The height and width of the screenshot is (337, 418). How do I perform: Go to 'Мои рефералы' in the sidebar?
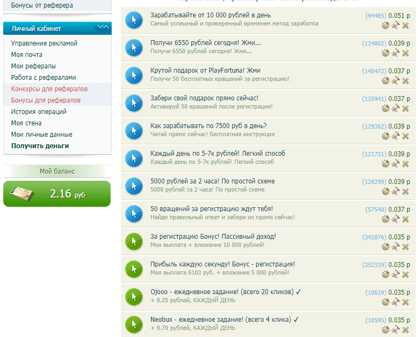point(34,66)
